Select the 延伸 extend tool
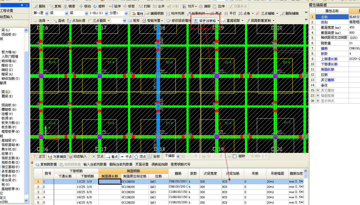The width and height of the screenshot is (360, 205). tap(114, 6)
